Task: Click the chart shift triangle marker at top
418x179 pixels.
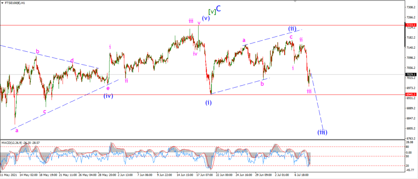Action: click(295, 1)
